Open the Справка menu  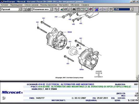(85, 5)
